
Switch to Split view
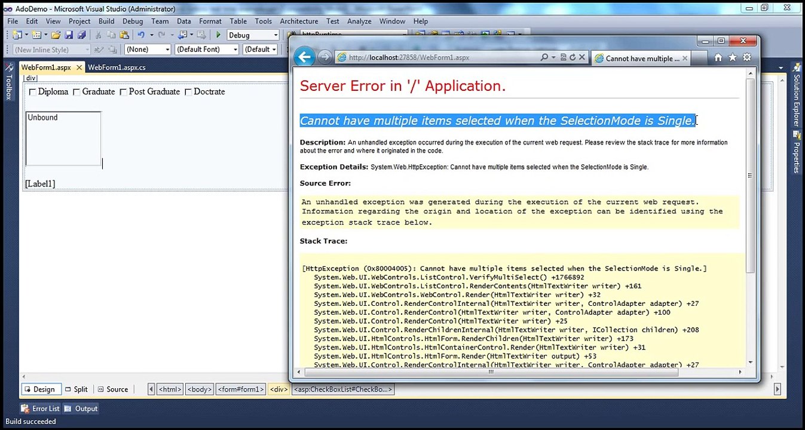(76, 389)
